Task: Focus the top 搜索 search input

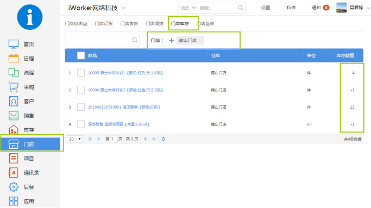Action: [x=217, y=8]
